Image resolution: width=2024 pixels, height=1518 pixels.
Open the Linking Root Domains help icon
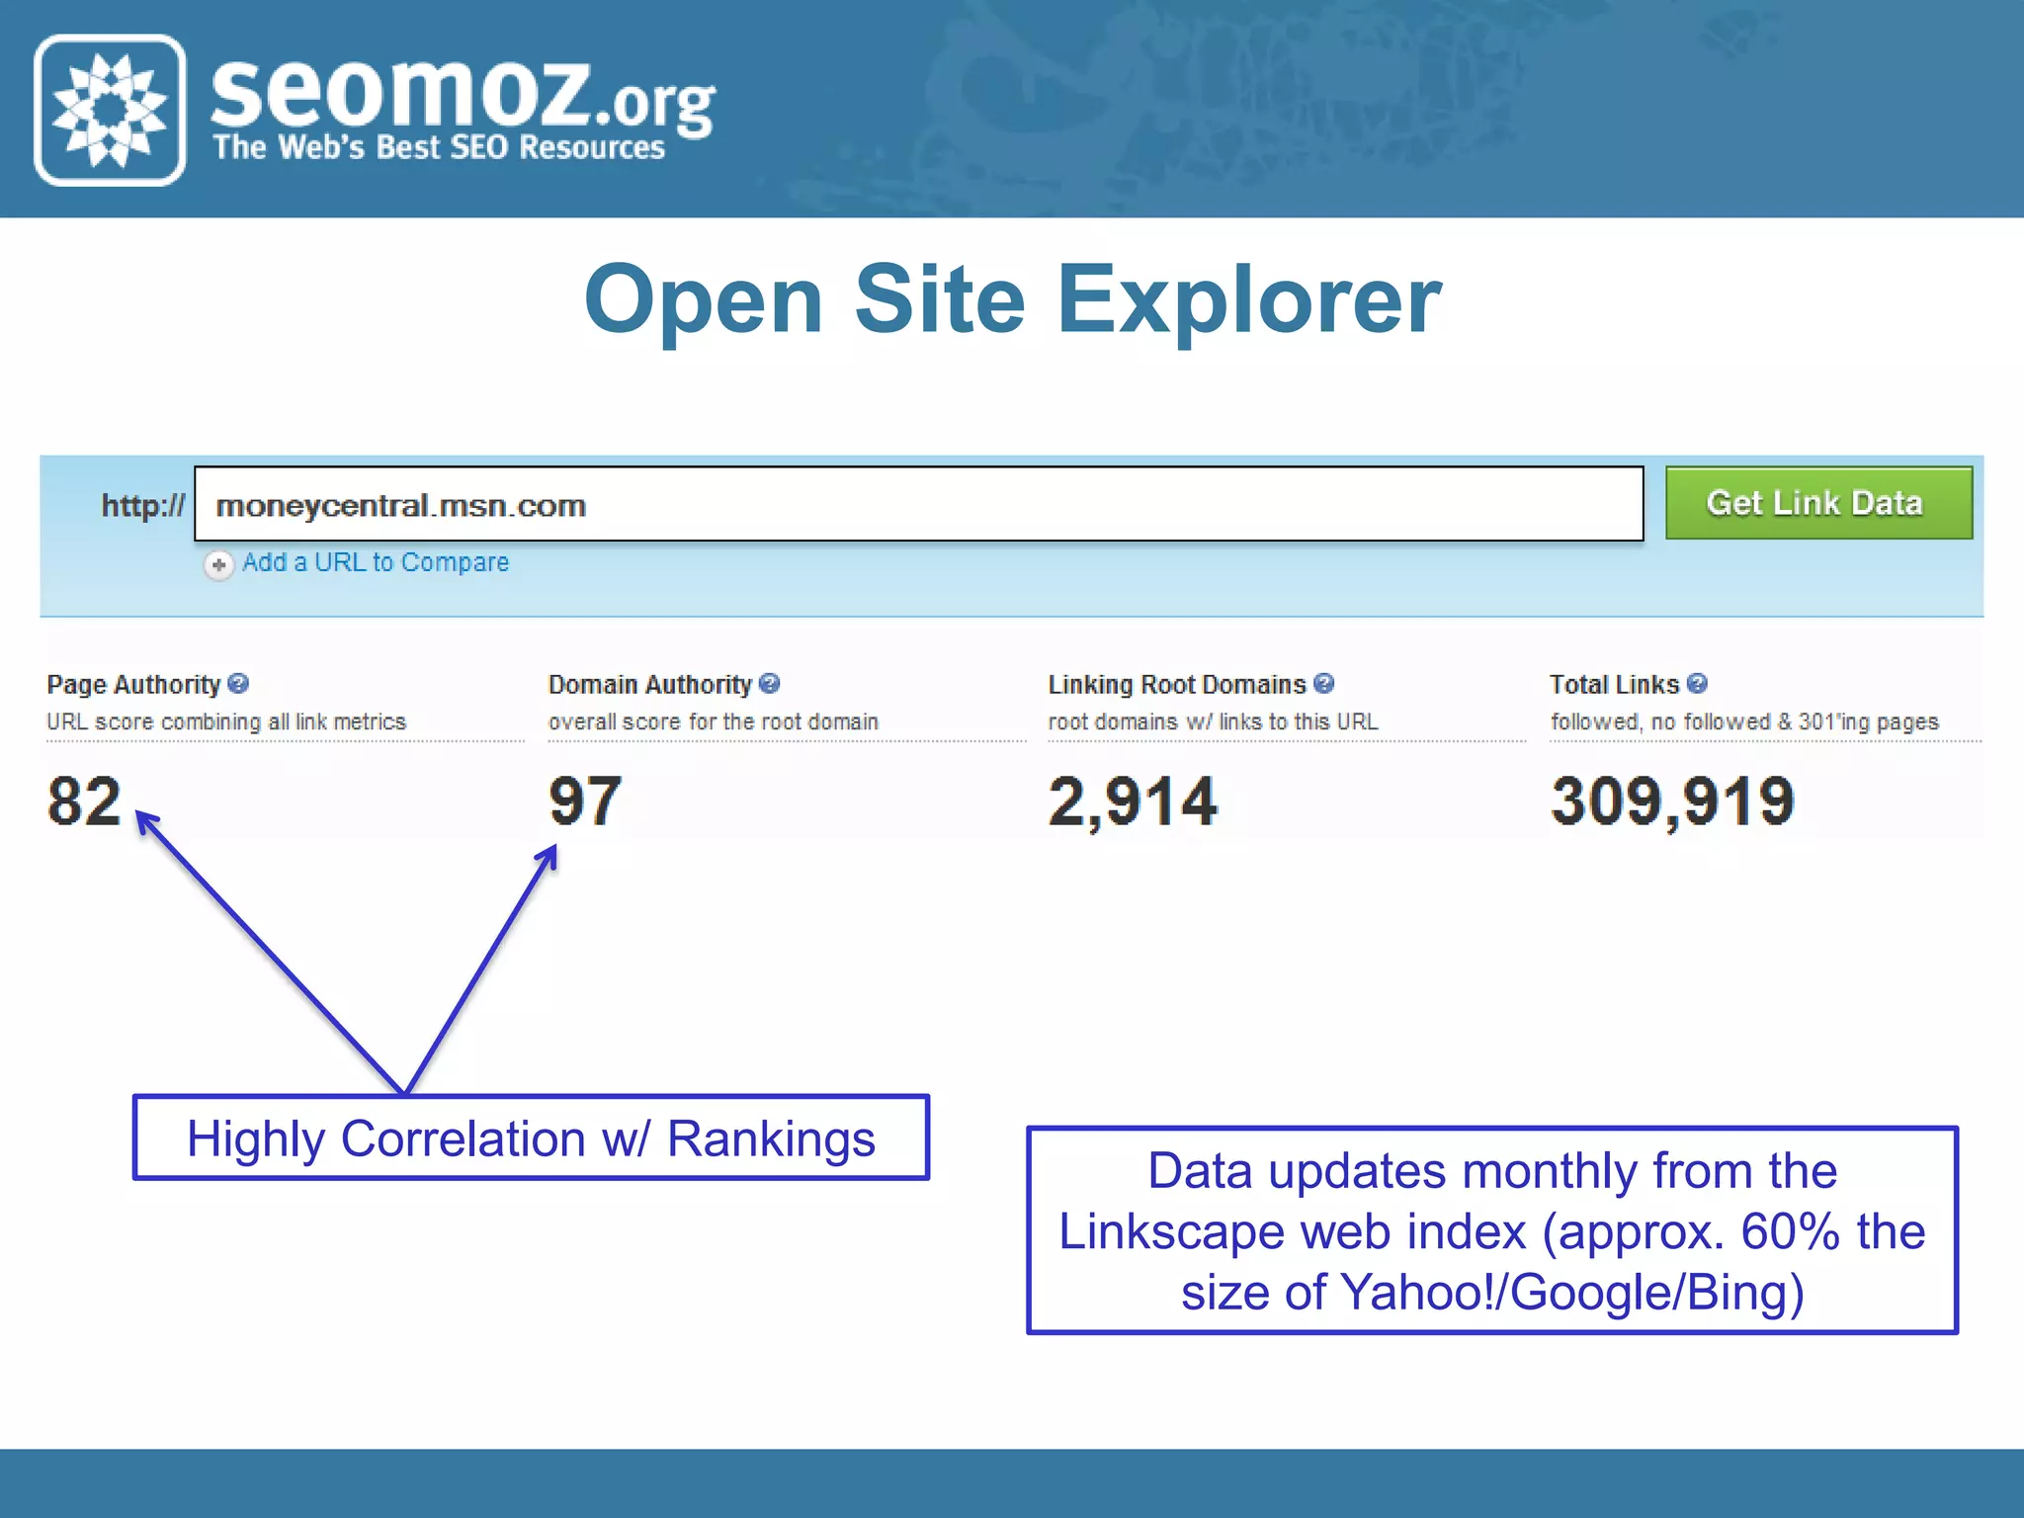tap(1324, 684)
